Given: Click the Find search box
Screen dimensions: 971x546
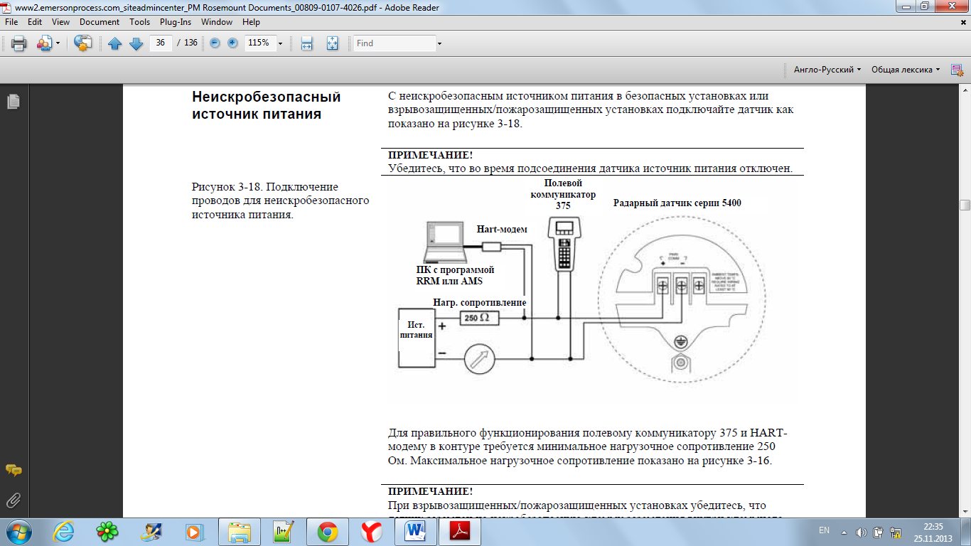Looking at the screenshot, I should pos(395,43).
